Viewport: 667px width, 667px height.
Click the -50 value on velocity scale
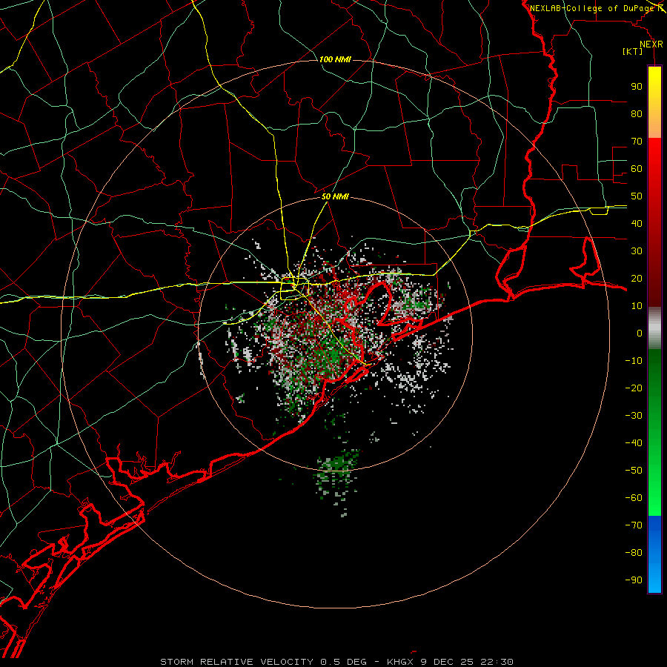[634, 471]
